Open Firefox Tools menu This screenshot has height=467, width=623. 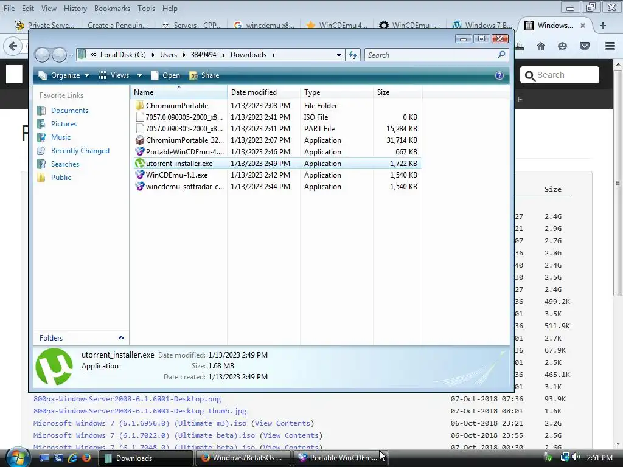146,9
